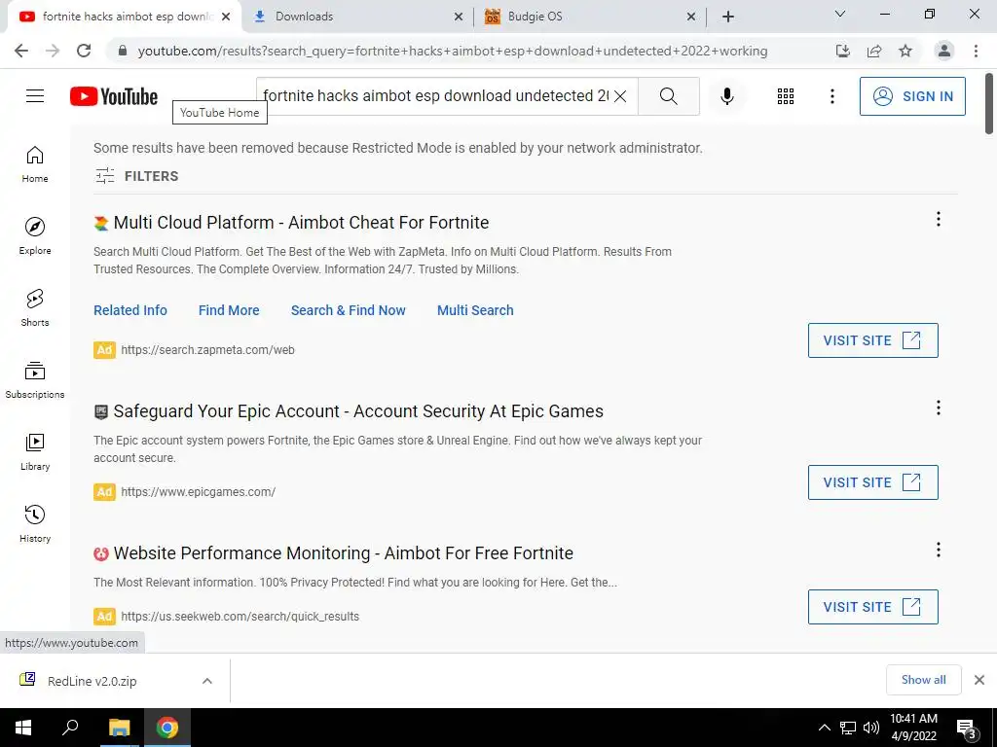Click the browser address bar URL
Image resolution: width=997 pixels, height=747 pixels.
click(452, 51)
